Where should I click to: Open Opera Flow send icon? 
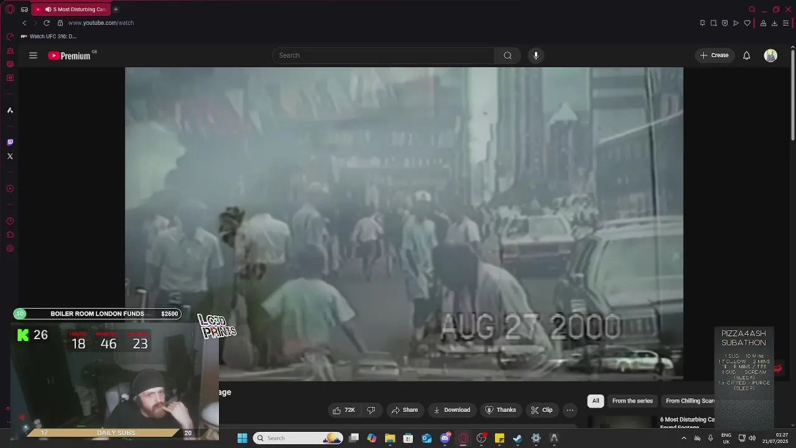pos(736,23)
